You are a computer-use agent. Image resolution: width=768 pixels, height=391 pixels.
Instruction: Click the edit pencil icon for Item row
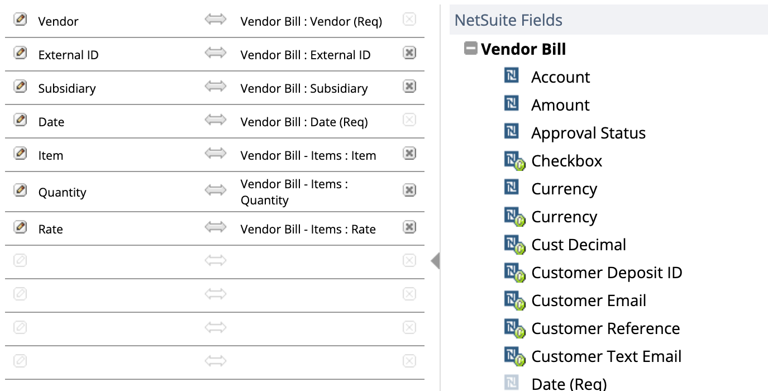tap(20, 154)
